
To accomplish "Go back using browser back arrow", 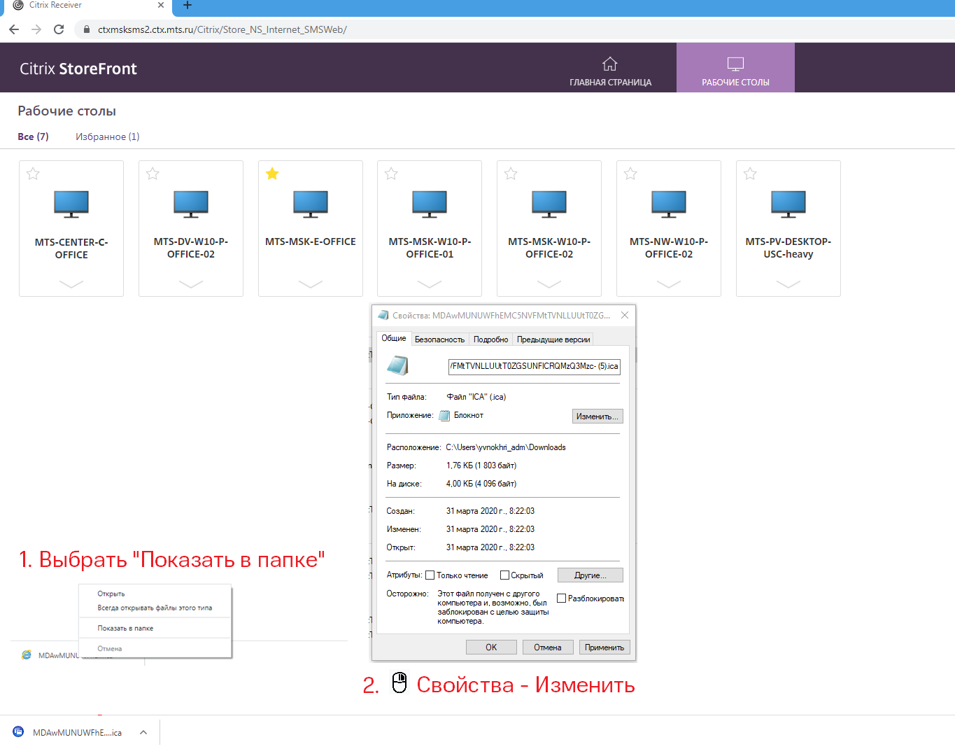I will 14,29.
